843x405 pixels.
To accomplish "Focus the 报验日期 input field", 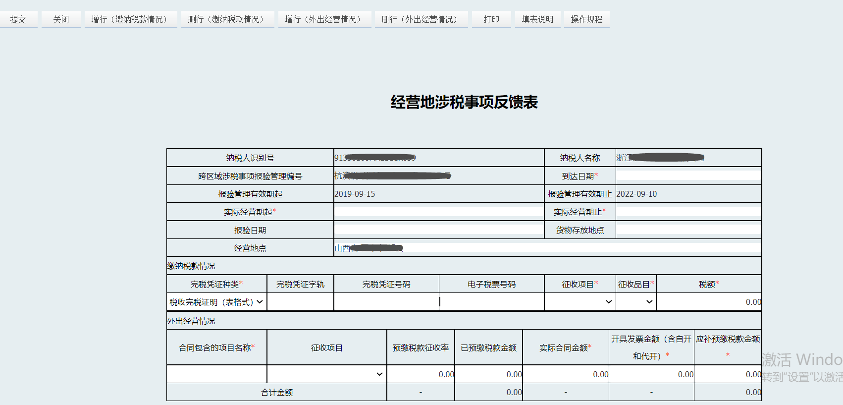I will [438, 230].
